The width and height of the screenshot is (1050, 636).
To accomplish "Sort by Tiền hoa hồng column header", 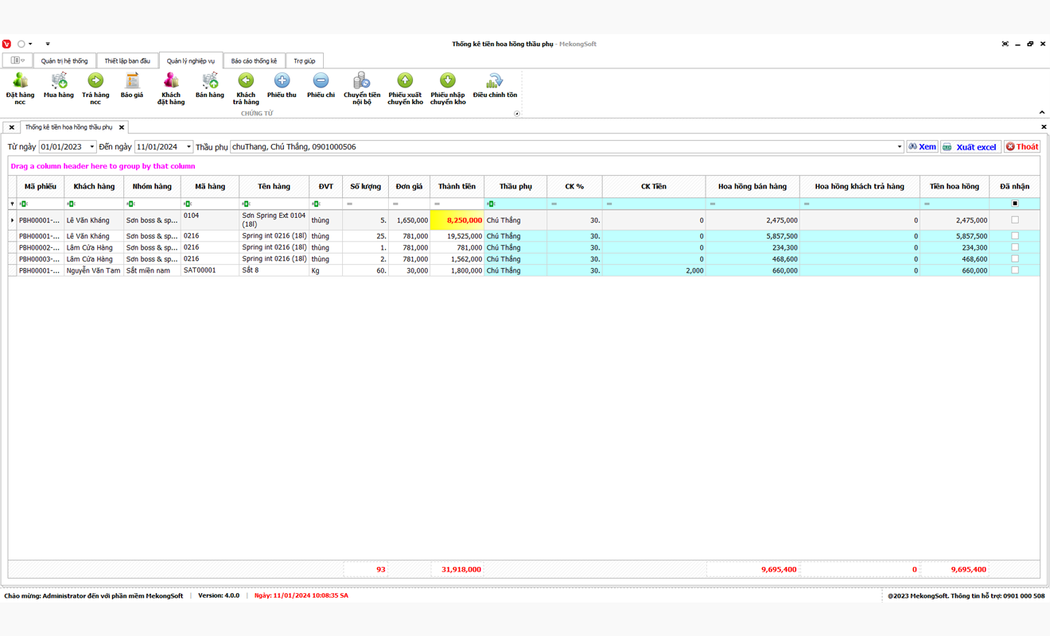I will (x=954, y=187).
